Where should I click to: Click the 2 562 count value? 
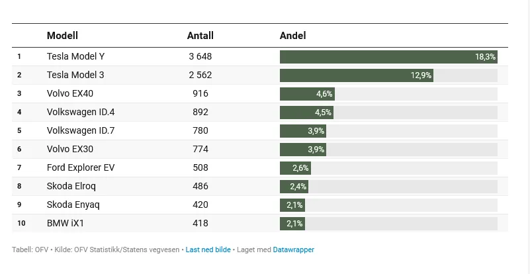[200, 75]
